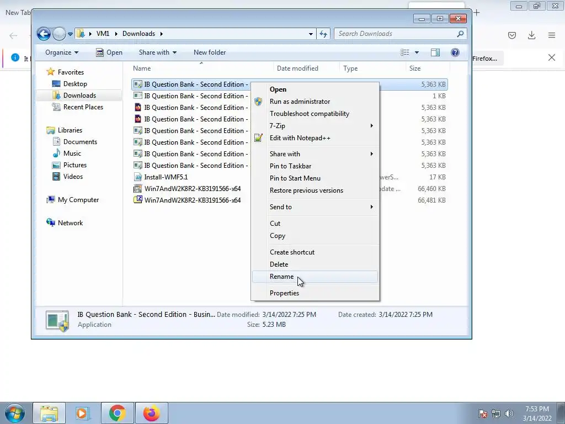This screenshot has height=424, width=565.
Task: Choose Open in the context menu
Action: tap(315, 89)
